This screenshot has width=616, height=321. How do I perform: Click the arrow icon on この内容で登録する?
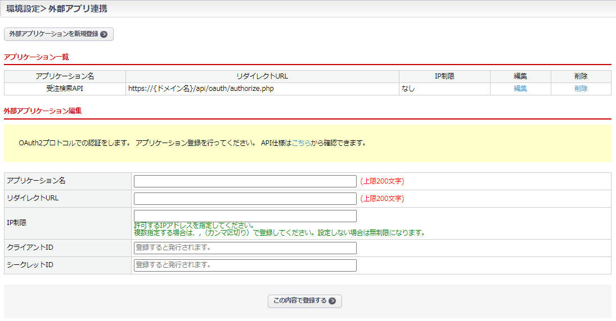[332, 301]
